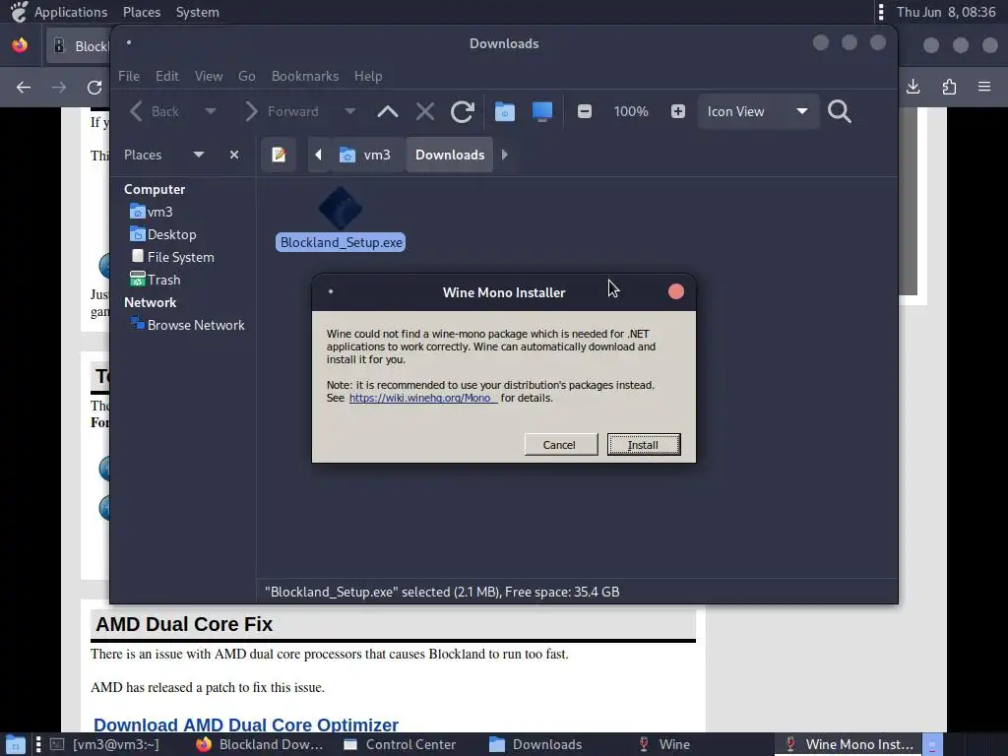Viewport: 1008px width, 756px height.
Task: Click right path-bar scroll arrow
Action: pos(505,155)
